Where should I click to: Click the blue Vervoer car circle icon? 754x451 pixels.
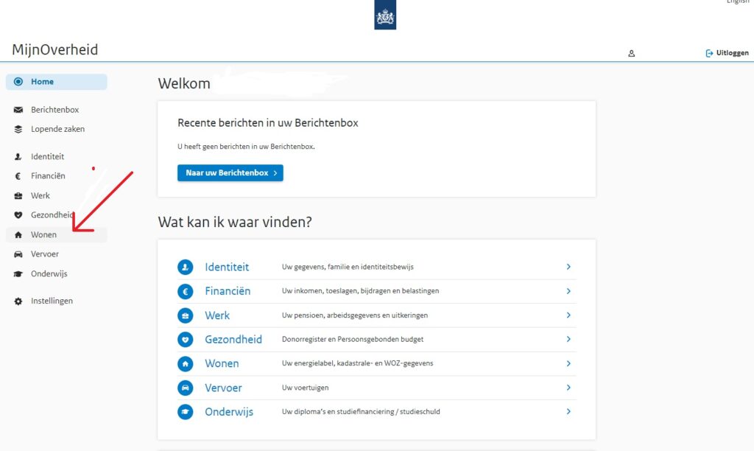[185, 388]
